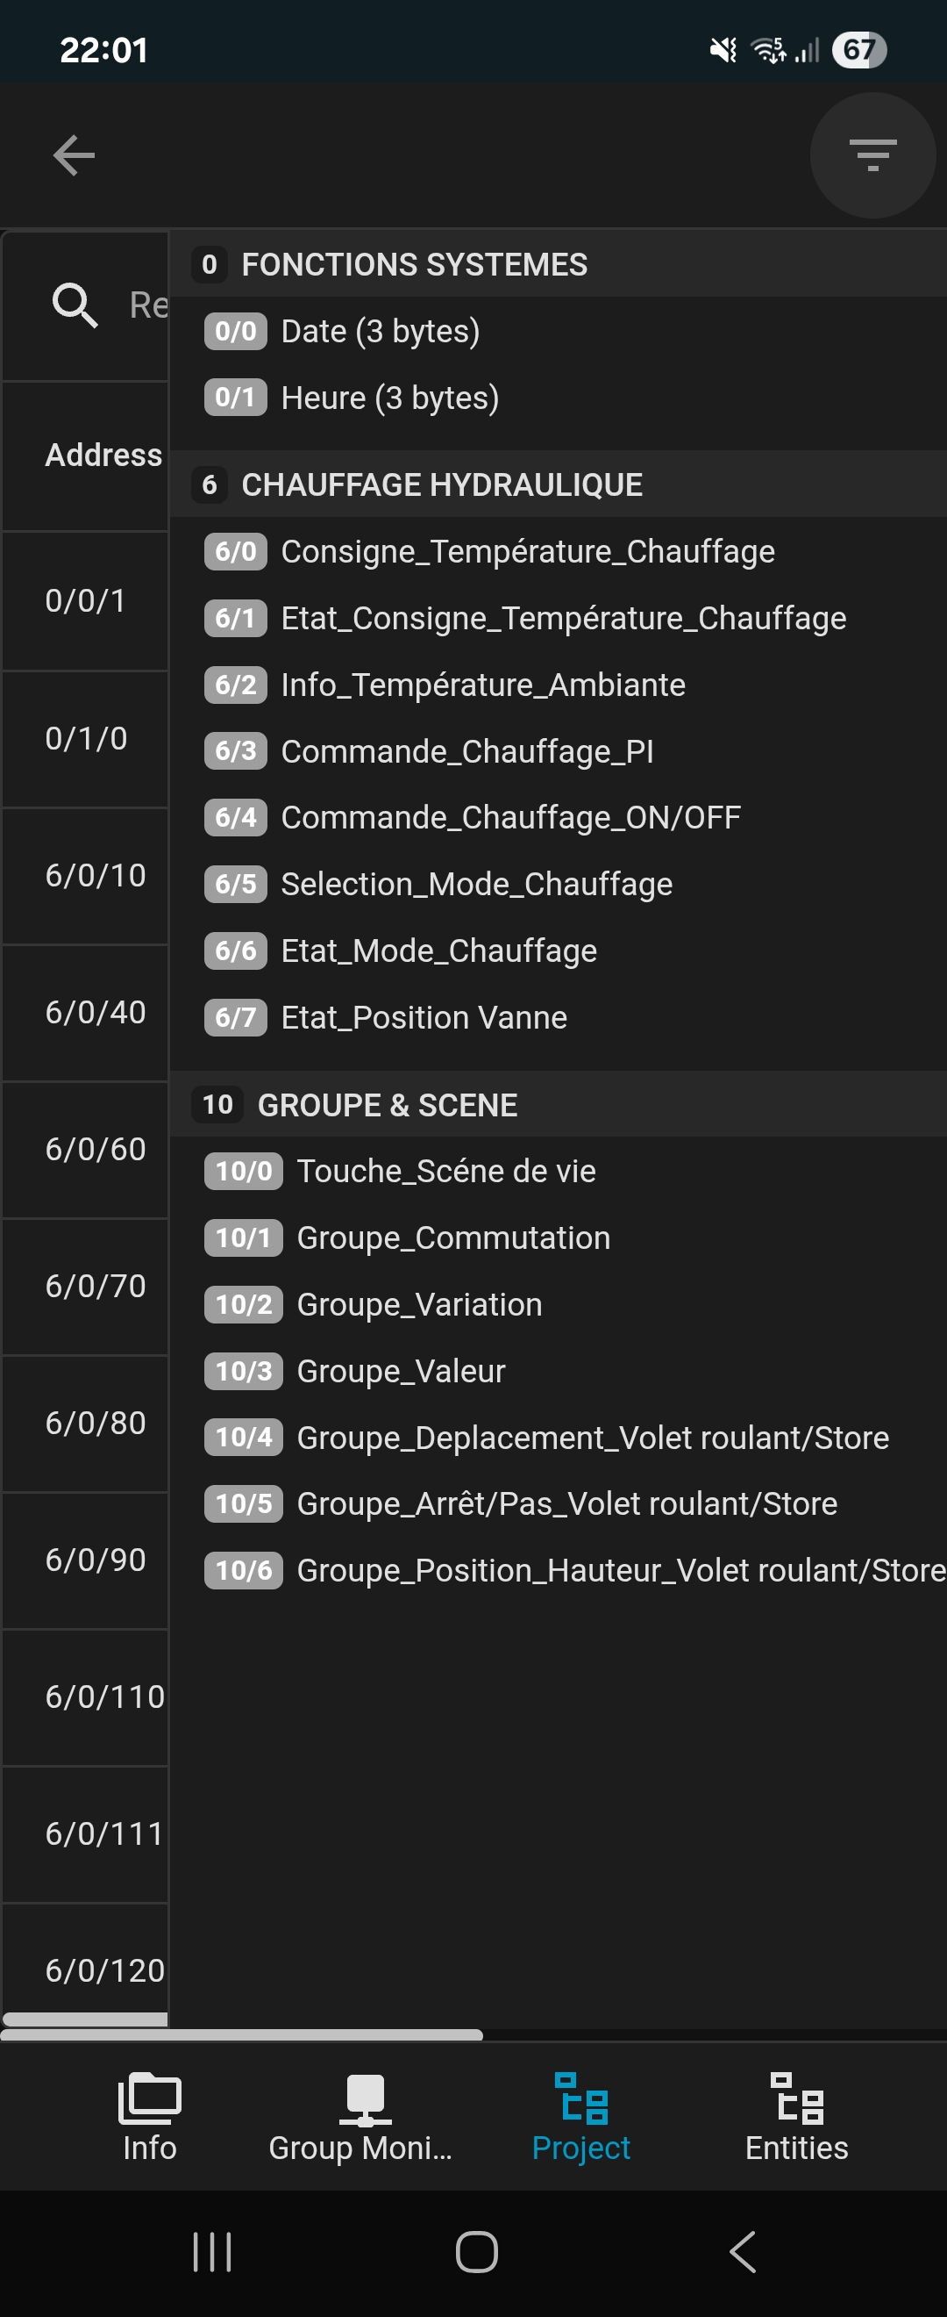Open the Entities tab icon
Image resolution: width=947 pixels, height=2317 pixels.
[x=796, y=2101]
